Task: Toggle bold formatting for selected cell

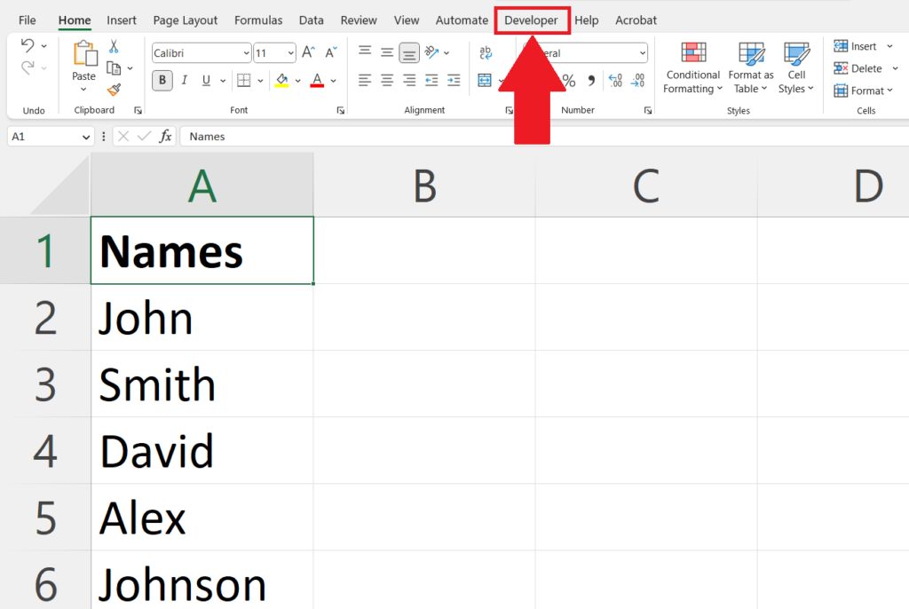Action: point(162,80)
